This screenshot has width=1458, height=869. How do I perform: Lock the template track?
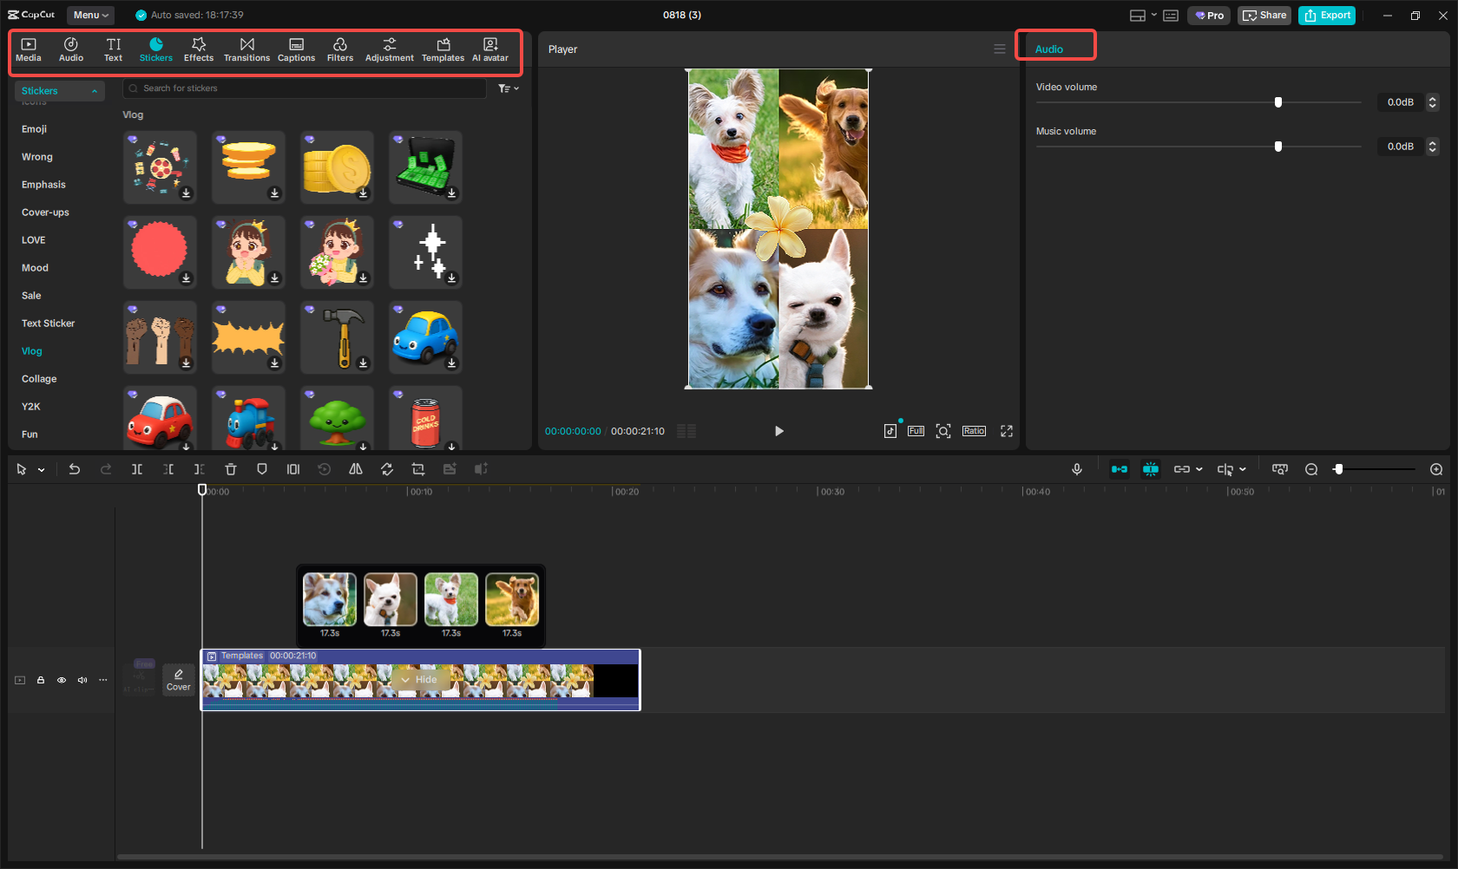tap(40, 680)
